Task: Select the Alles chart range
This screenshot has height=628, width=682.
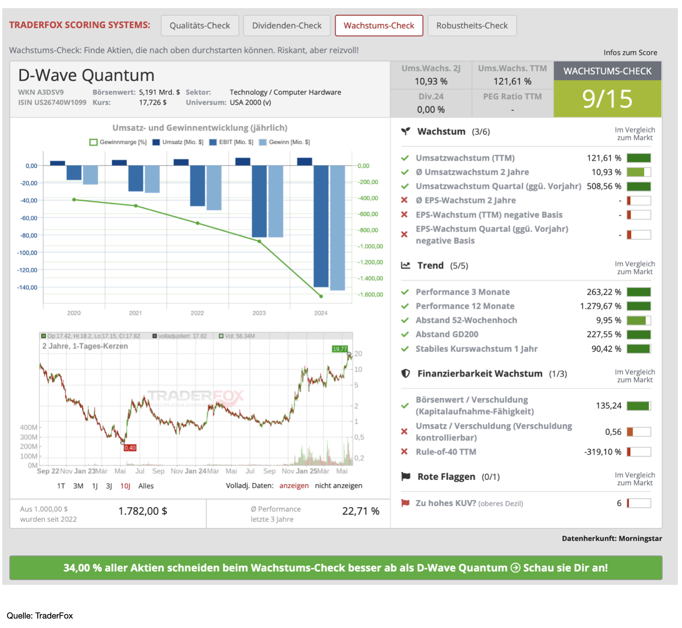Action: (x=146, y=486)
